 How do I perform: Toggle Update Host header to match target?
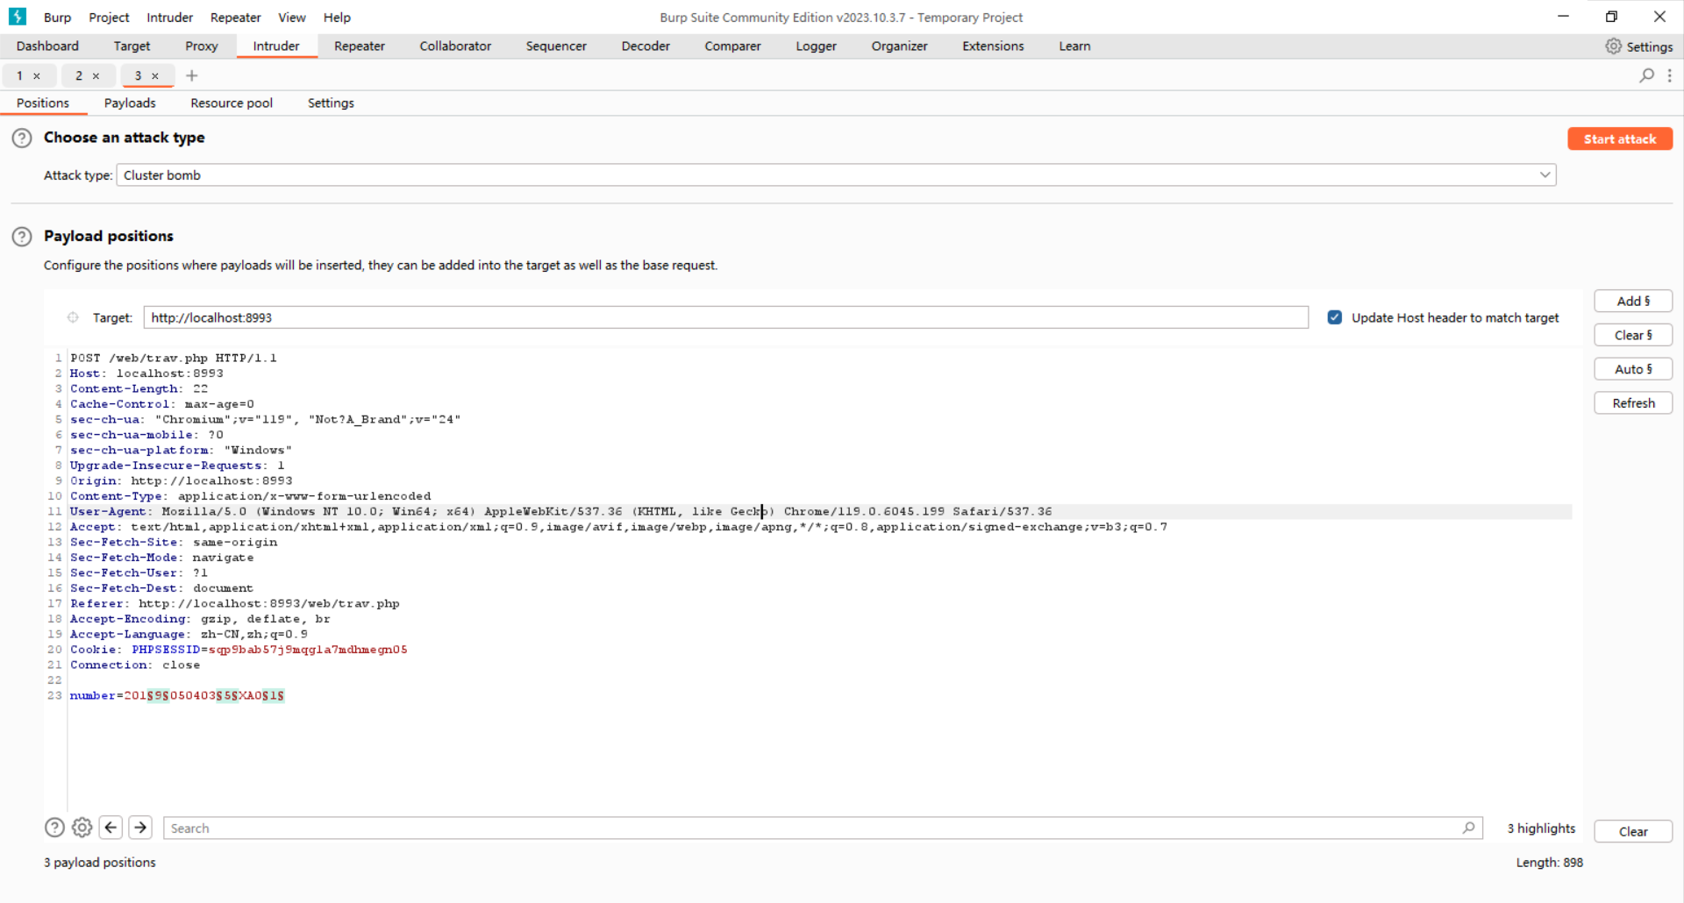(x=1334, y=317)
